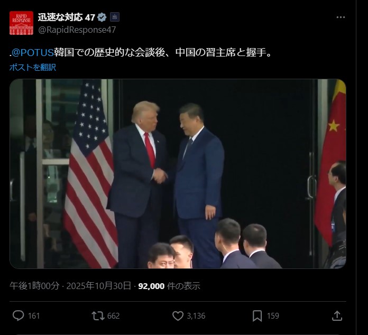Click the affiliation badge beside the verified checkmark
The height and width of the screenshot is (335, 368).
pos(115,17)
